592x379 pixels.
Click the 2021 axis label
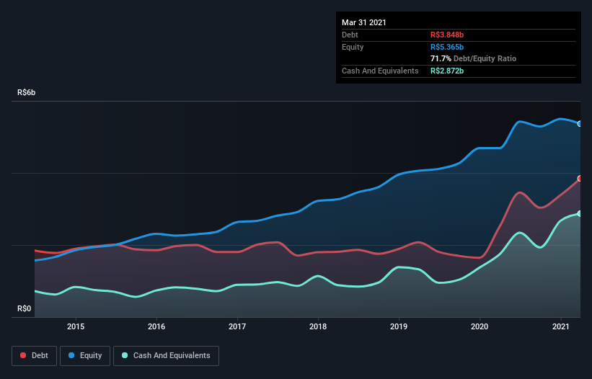pos(561,326)
